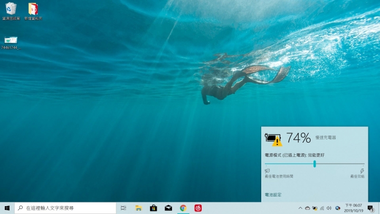Open the 電池設定 battery settings link
The width and height of the screenshot is (380, 214).
coord(273,194)
